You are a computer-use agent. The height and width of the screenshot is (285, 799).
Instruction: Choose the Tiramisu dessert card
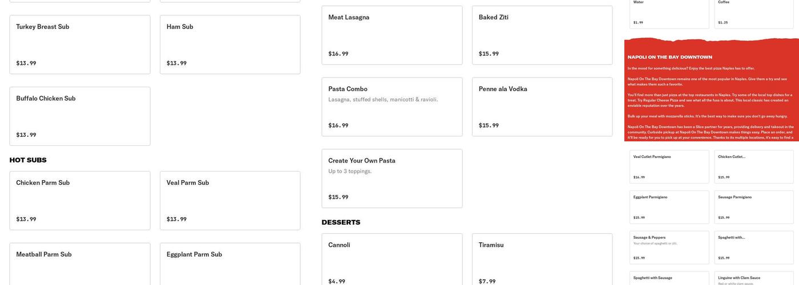coord(542,259)
